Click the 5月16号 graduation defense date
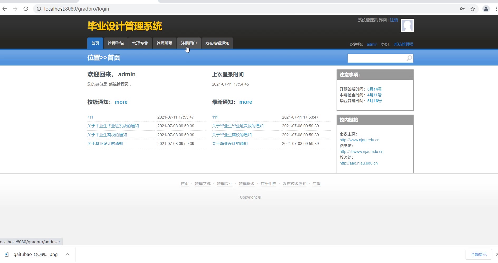The image size is (498, 263). tap(375, 101)
